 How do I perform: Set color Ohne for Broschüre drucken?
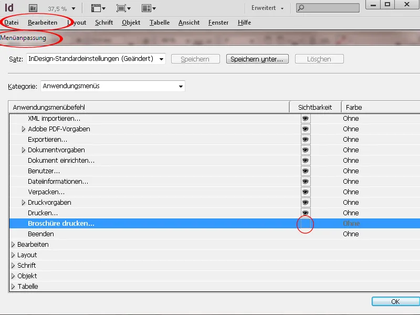351,224
